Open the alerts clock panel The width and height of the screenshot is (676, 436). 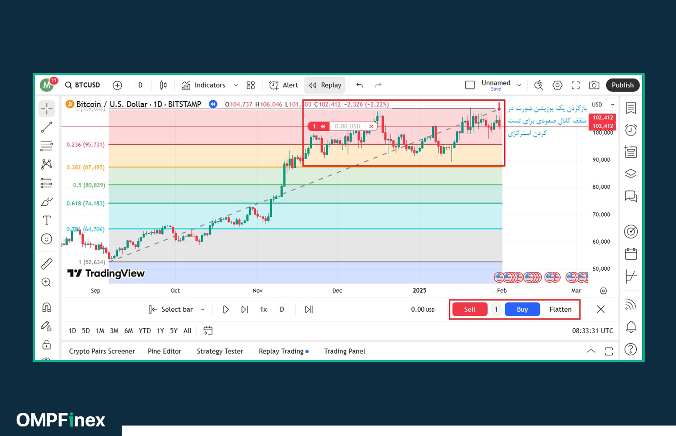pos(631,130)
